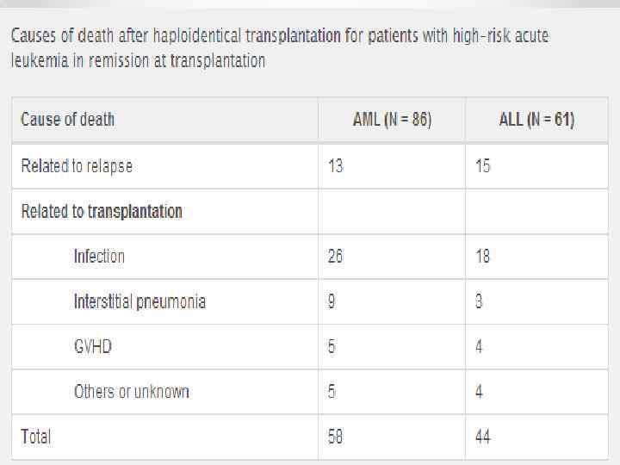Screen dimensions: 620x465
Task: Click the table caption about haploidentical transplantation
Action: [x=279, y=48]
